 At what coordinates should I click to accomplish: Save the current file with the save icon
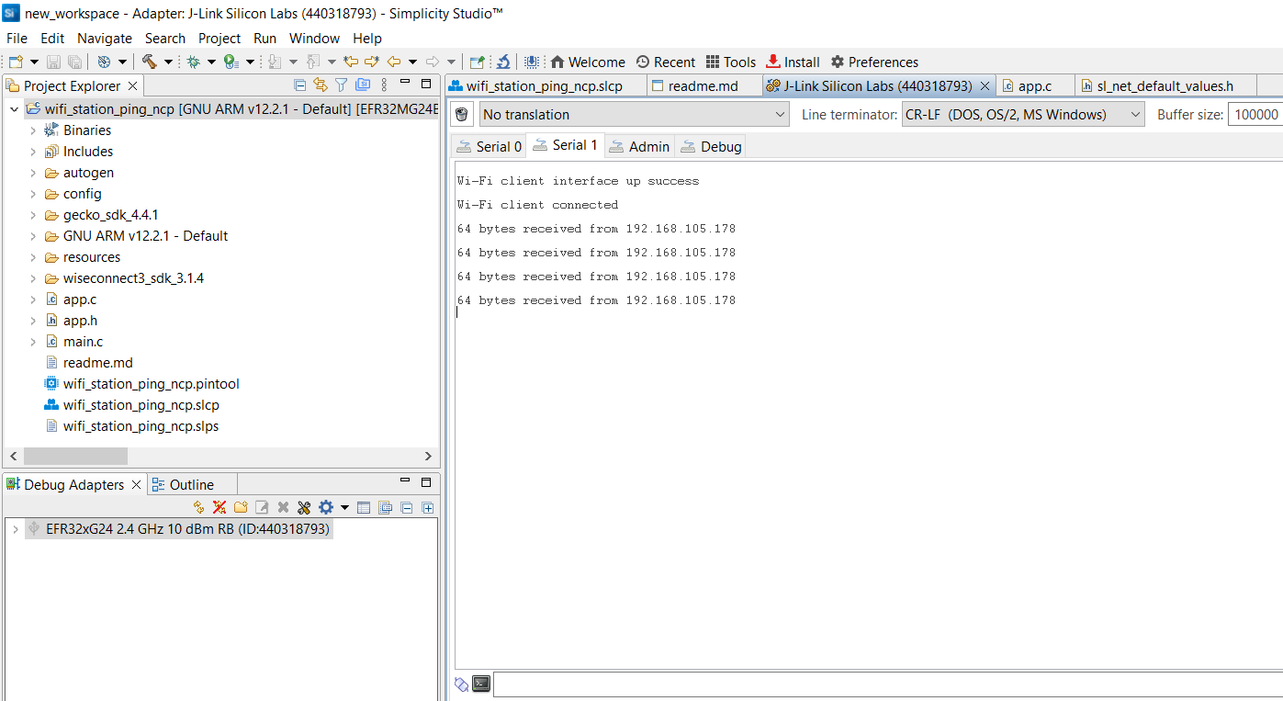coord(53,62)
